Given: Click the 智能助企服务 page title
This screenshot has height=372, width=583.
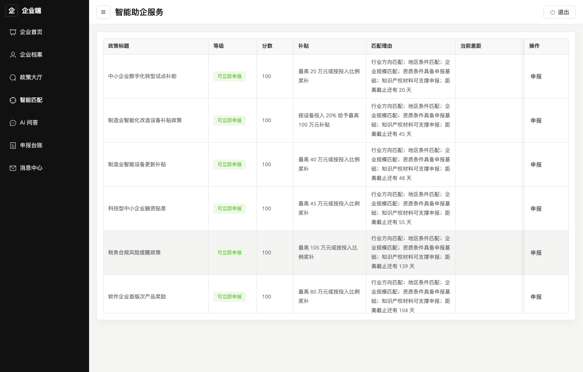Looking at the screenshot, I should click(x=139, y=12).
